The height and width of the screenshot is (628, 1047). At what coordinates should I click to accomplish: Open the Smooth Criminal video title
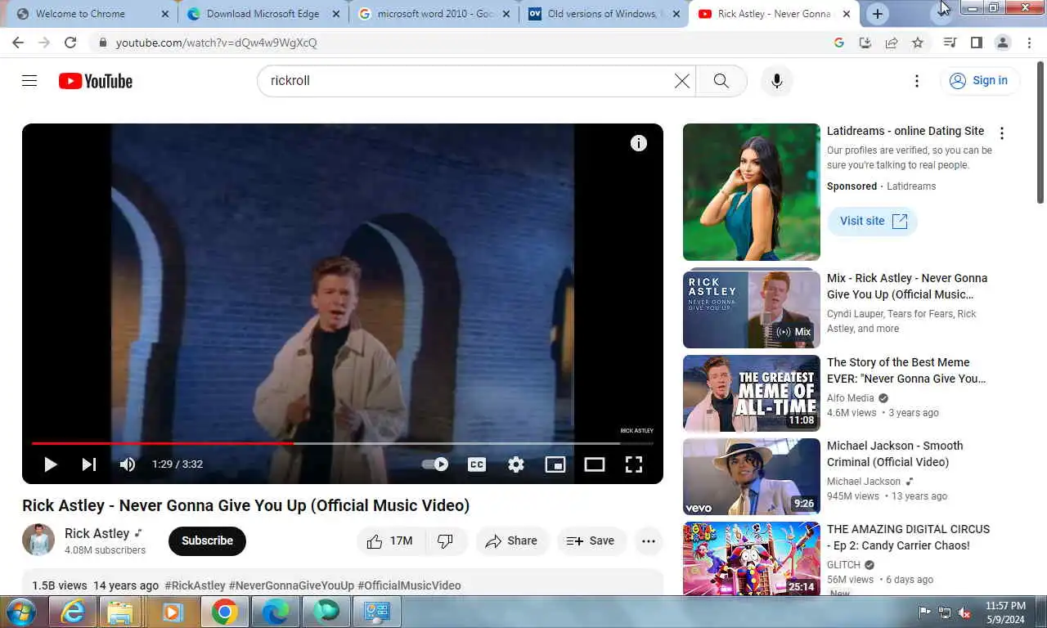pyautogui.click(x=895, y=454)
